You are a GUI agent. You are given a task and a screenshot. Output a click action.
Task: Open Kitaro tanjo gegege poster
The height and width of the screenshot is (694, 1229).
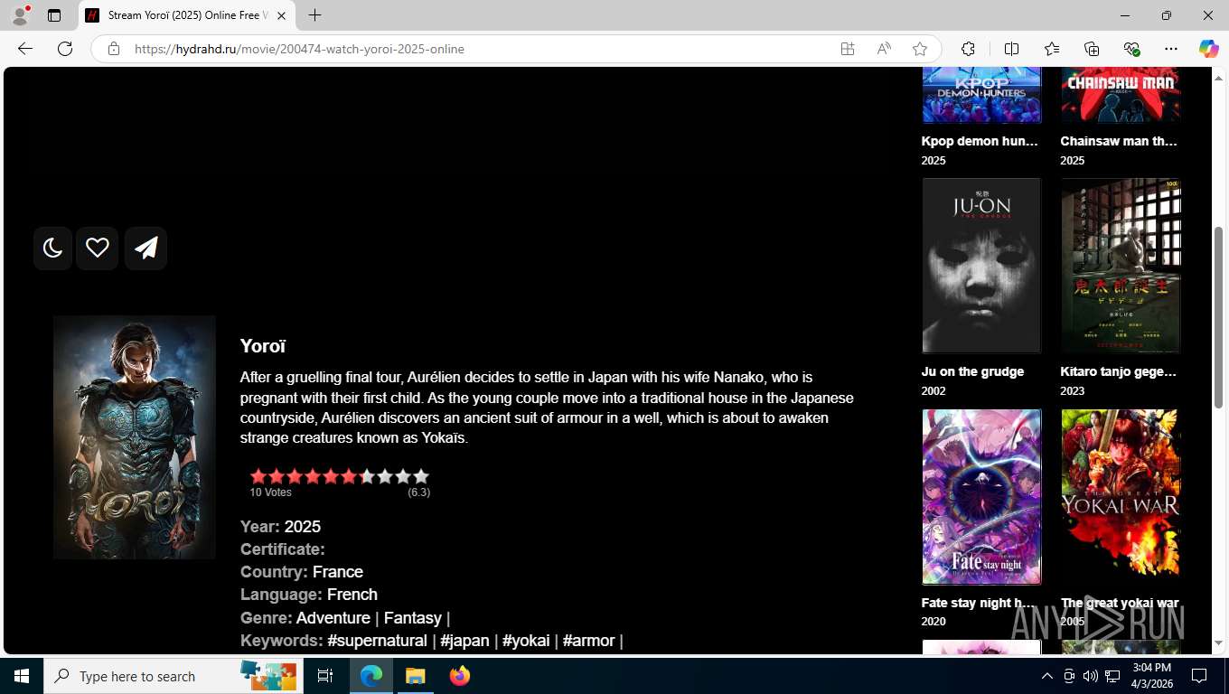(x=1121, y=266)
